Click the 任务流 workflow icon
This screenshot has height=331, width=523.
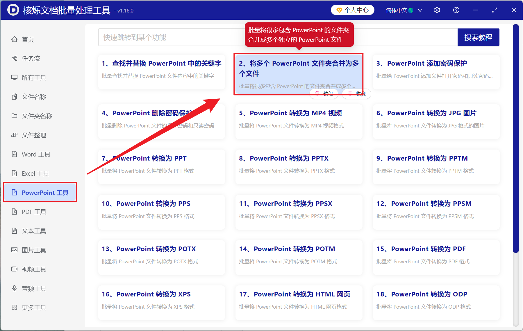14,58
